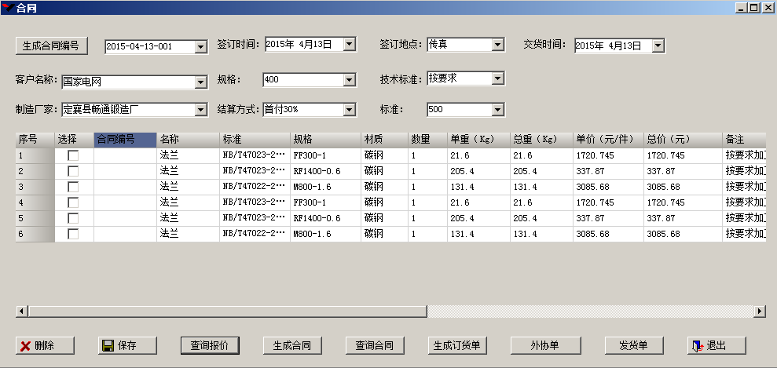This screenshot has width=777, height=368.
Task: Click the app icon in title bar
Action: pyautogui.click(x=7, y=7)
